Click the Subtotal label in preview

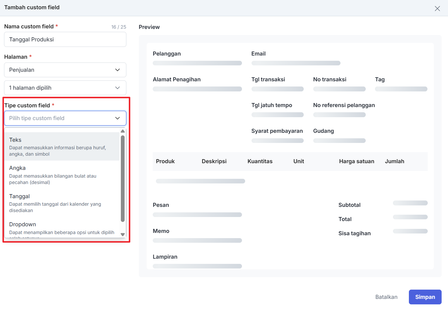[349, 205]
